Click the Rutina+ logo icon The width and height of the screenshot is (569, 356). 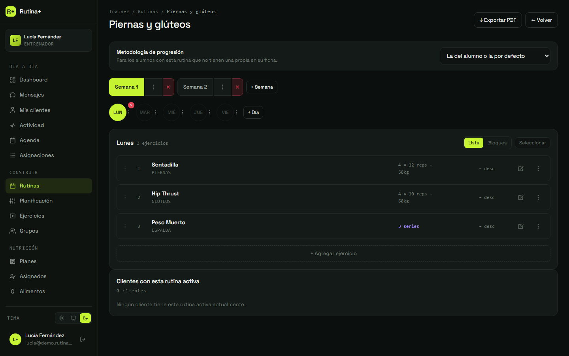[x=11, y=11]
